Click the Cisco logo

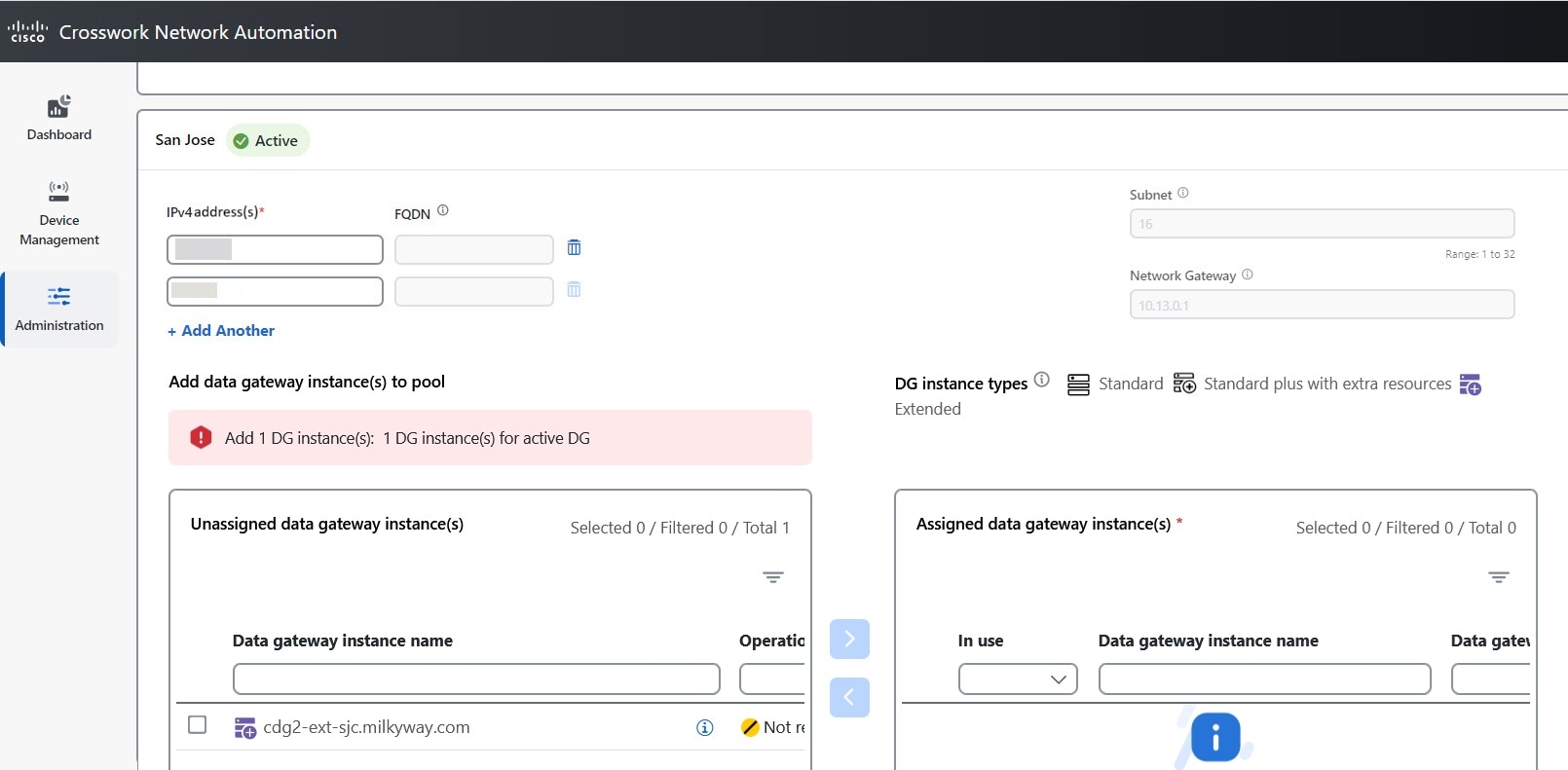coord(27,32)
